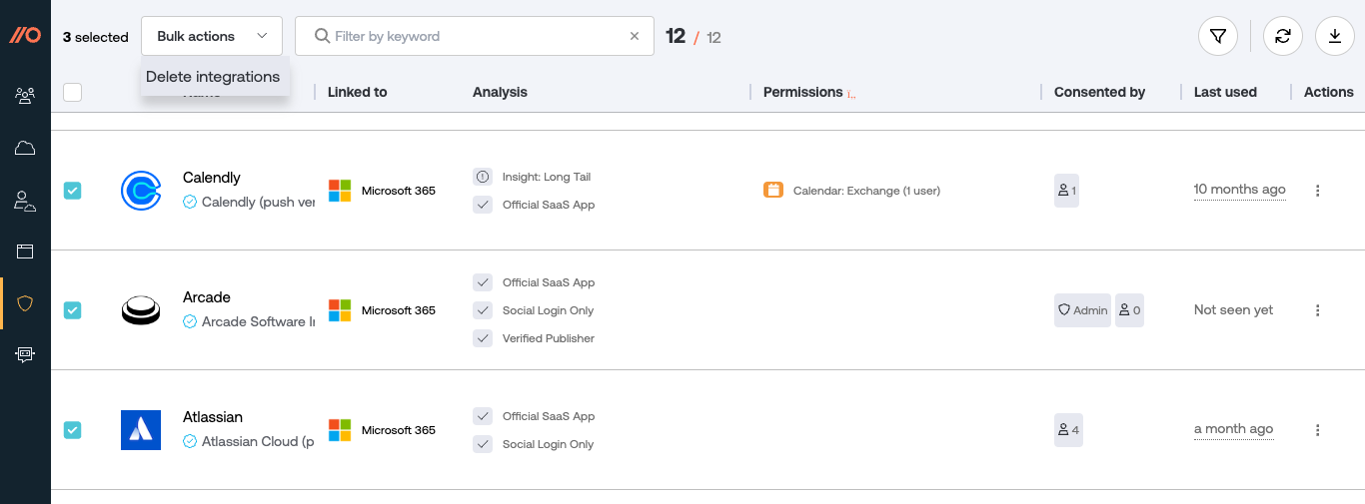
Task: Click the download export icon
Action: 1335,37
